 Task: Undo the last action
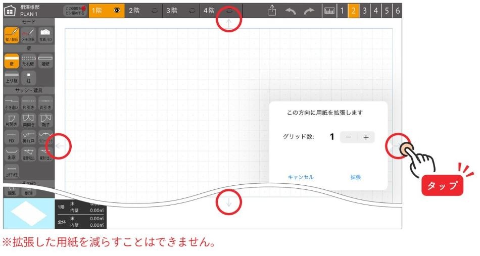(x=291, y=11)
